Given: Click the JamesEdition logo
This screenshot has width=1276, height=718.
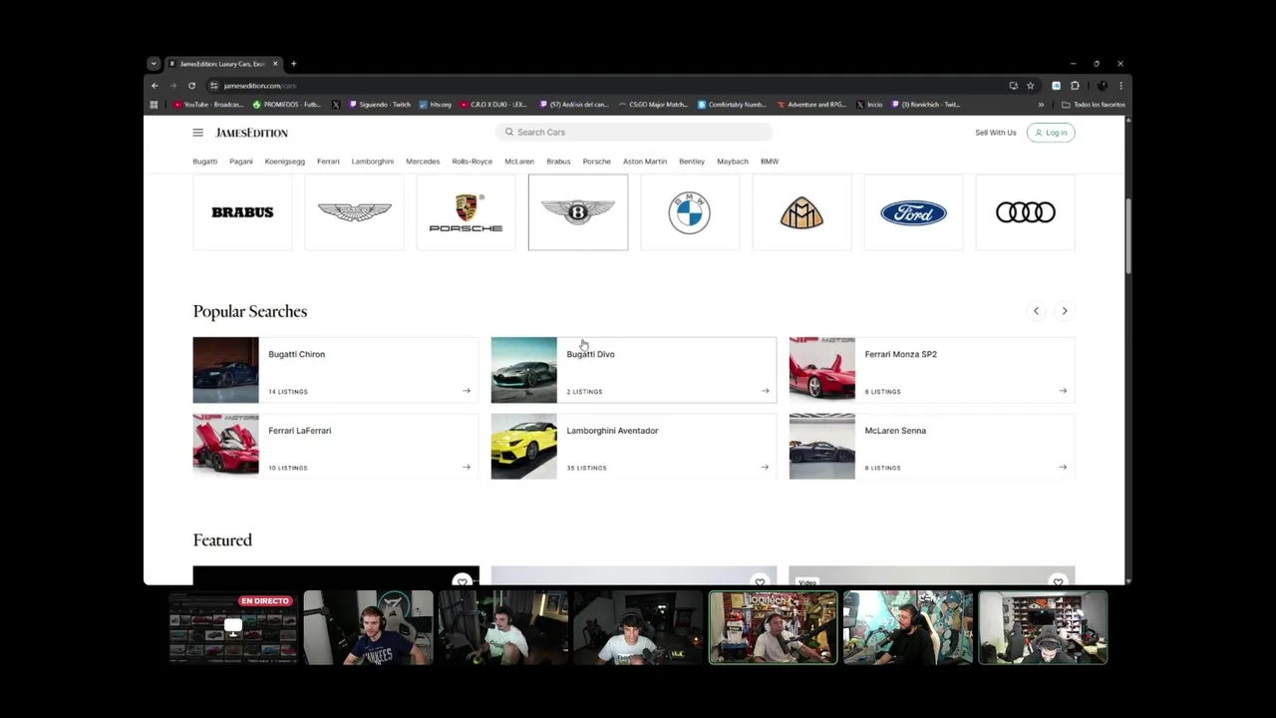Looking at the screenshot, I should tap(251, 133).
